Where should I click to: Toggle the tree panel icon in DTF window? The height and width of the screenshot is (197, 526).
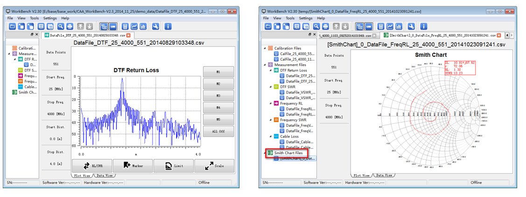click(104, 27)
